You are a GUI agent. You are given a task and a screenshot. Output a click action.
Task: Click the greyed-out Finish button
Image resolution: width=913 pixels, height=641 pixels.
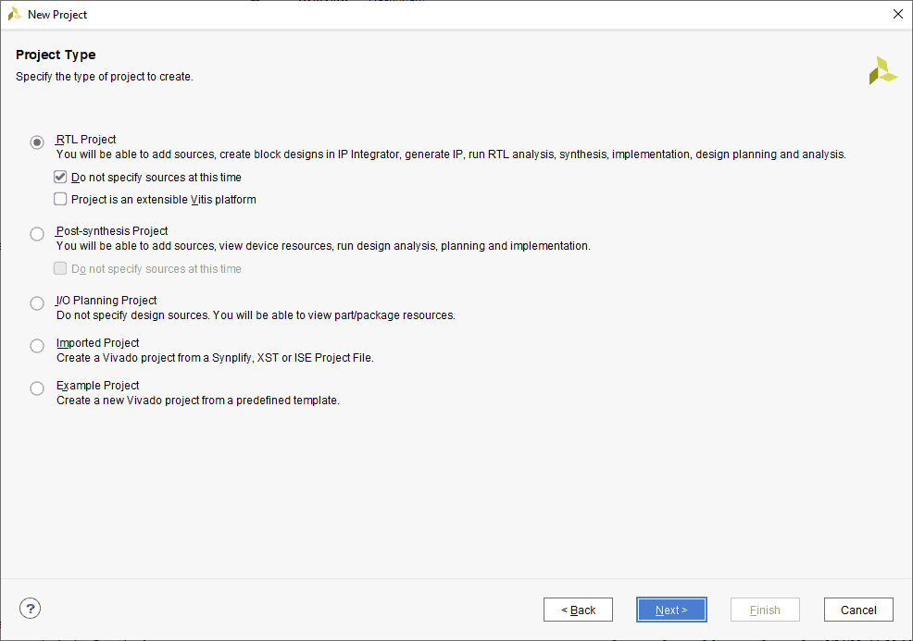point(765,610)
